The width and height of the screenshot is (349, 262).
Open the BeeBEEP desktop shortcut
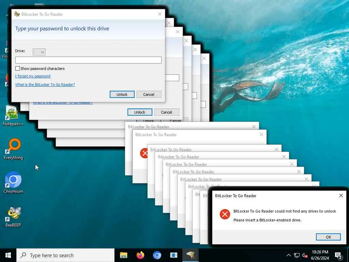13,217
